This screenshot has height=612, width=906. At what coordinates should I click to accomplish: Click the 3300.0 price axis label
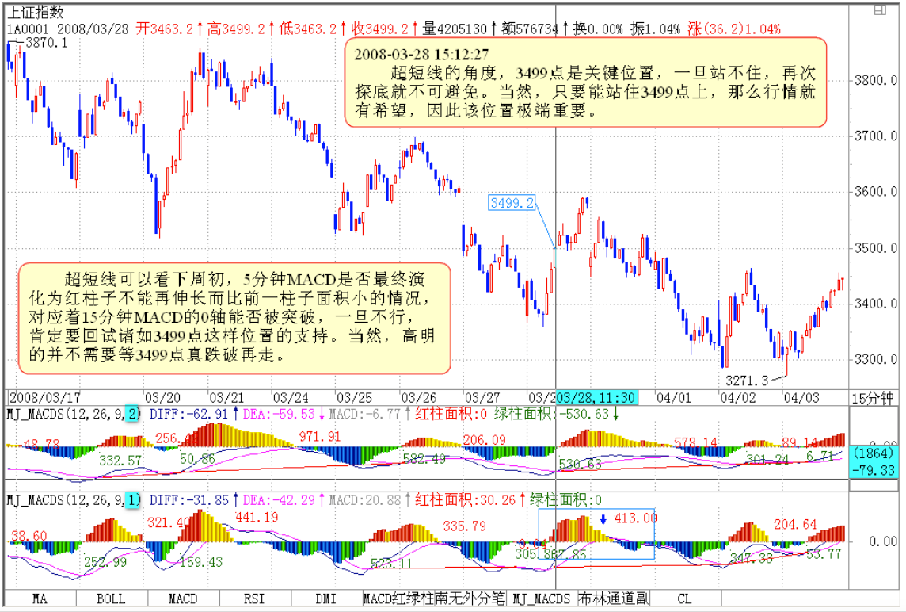pyautogui.click(x=876, y=360)
